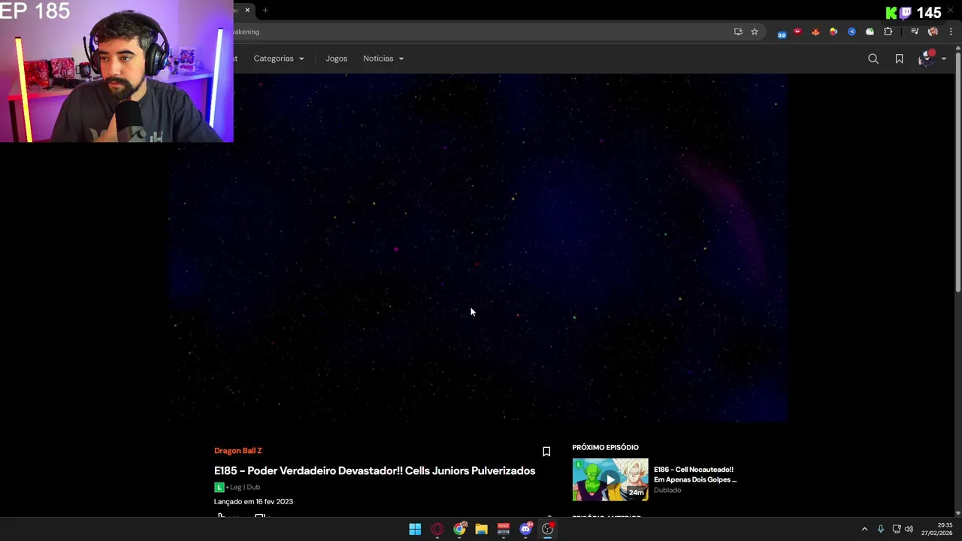Click the 'Lançado em 16 fev 2023' text
962x541 pixels.
pos(253,502)
